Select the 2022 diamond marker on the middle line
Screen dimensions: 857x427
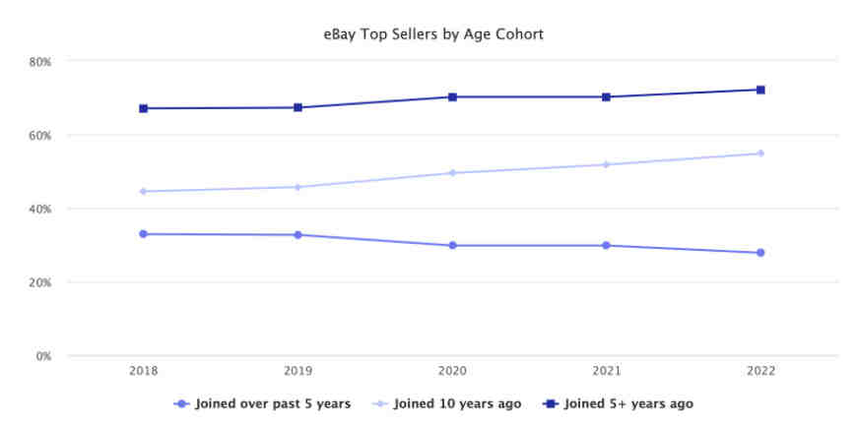tap(760, 153)
